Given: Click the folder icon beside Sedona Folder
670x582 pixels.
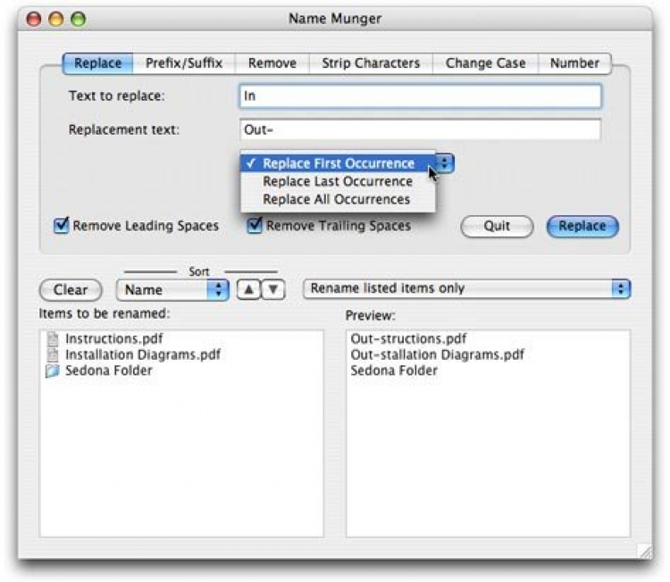Looking at the screenshot, I should click(x=53, y=370).
